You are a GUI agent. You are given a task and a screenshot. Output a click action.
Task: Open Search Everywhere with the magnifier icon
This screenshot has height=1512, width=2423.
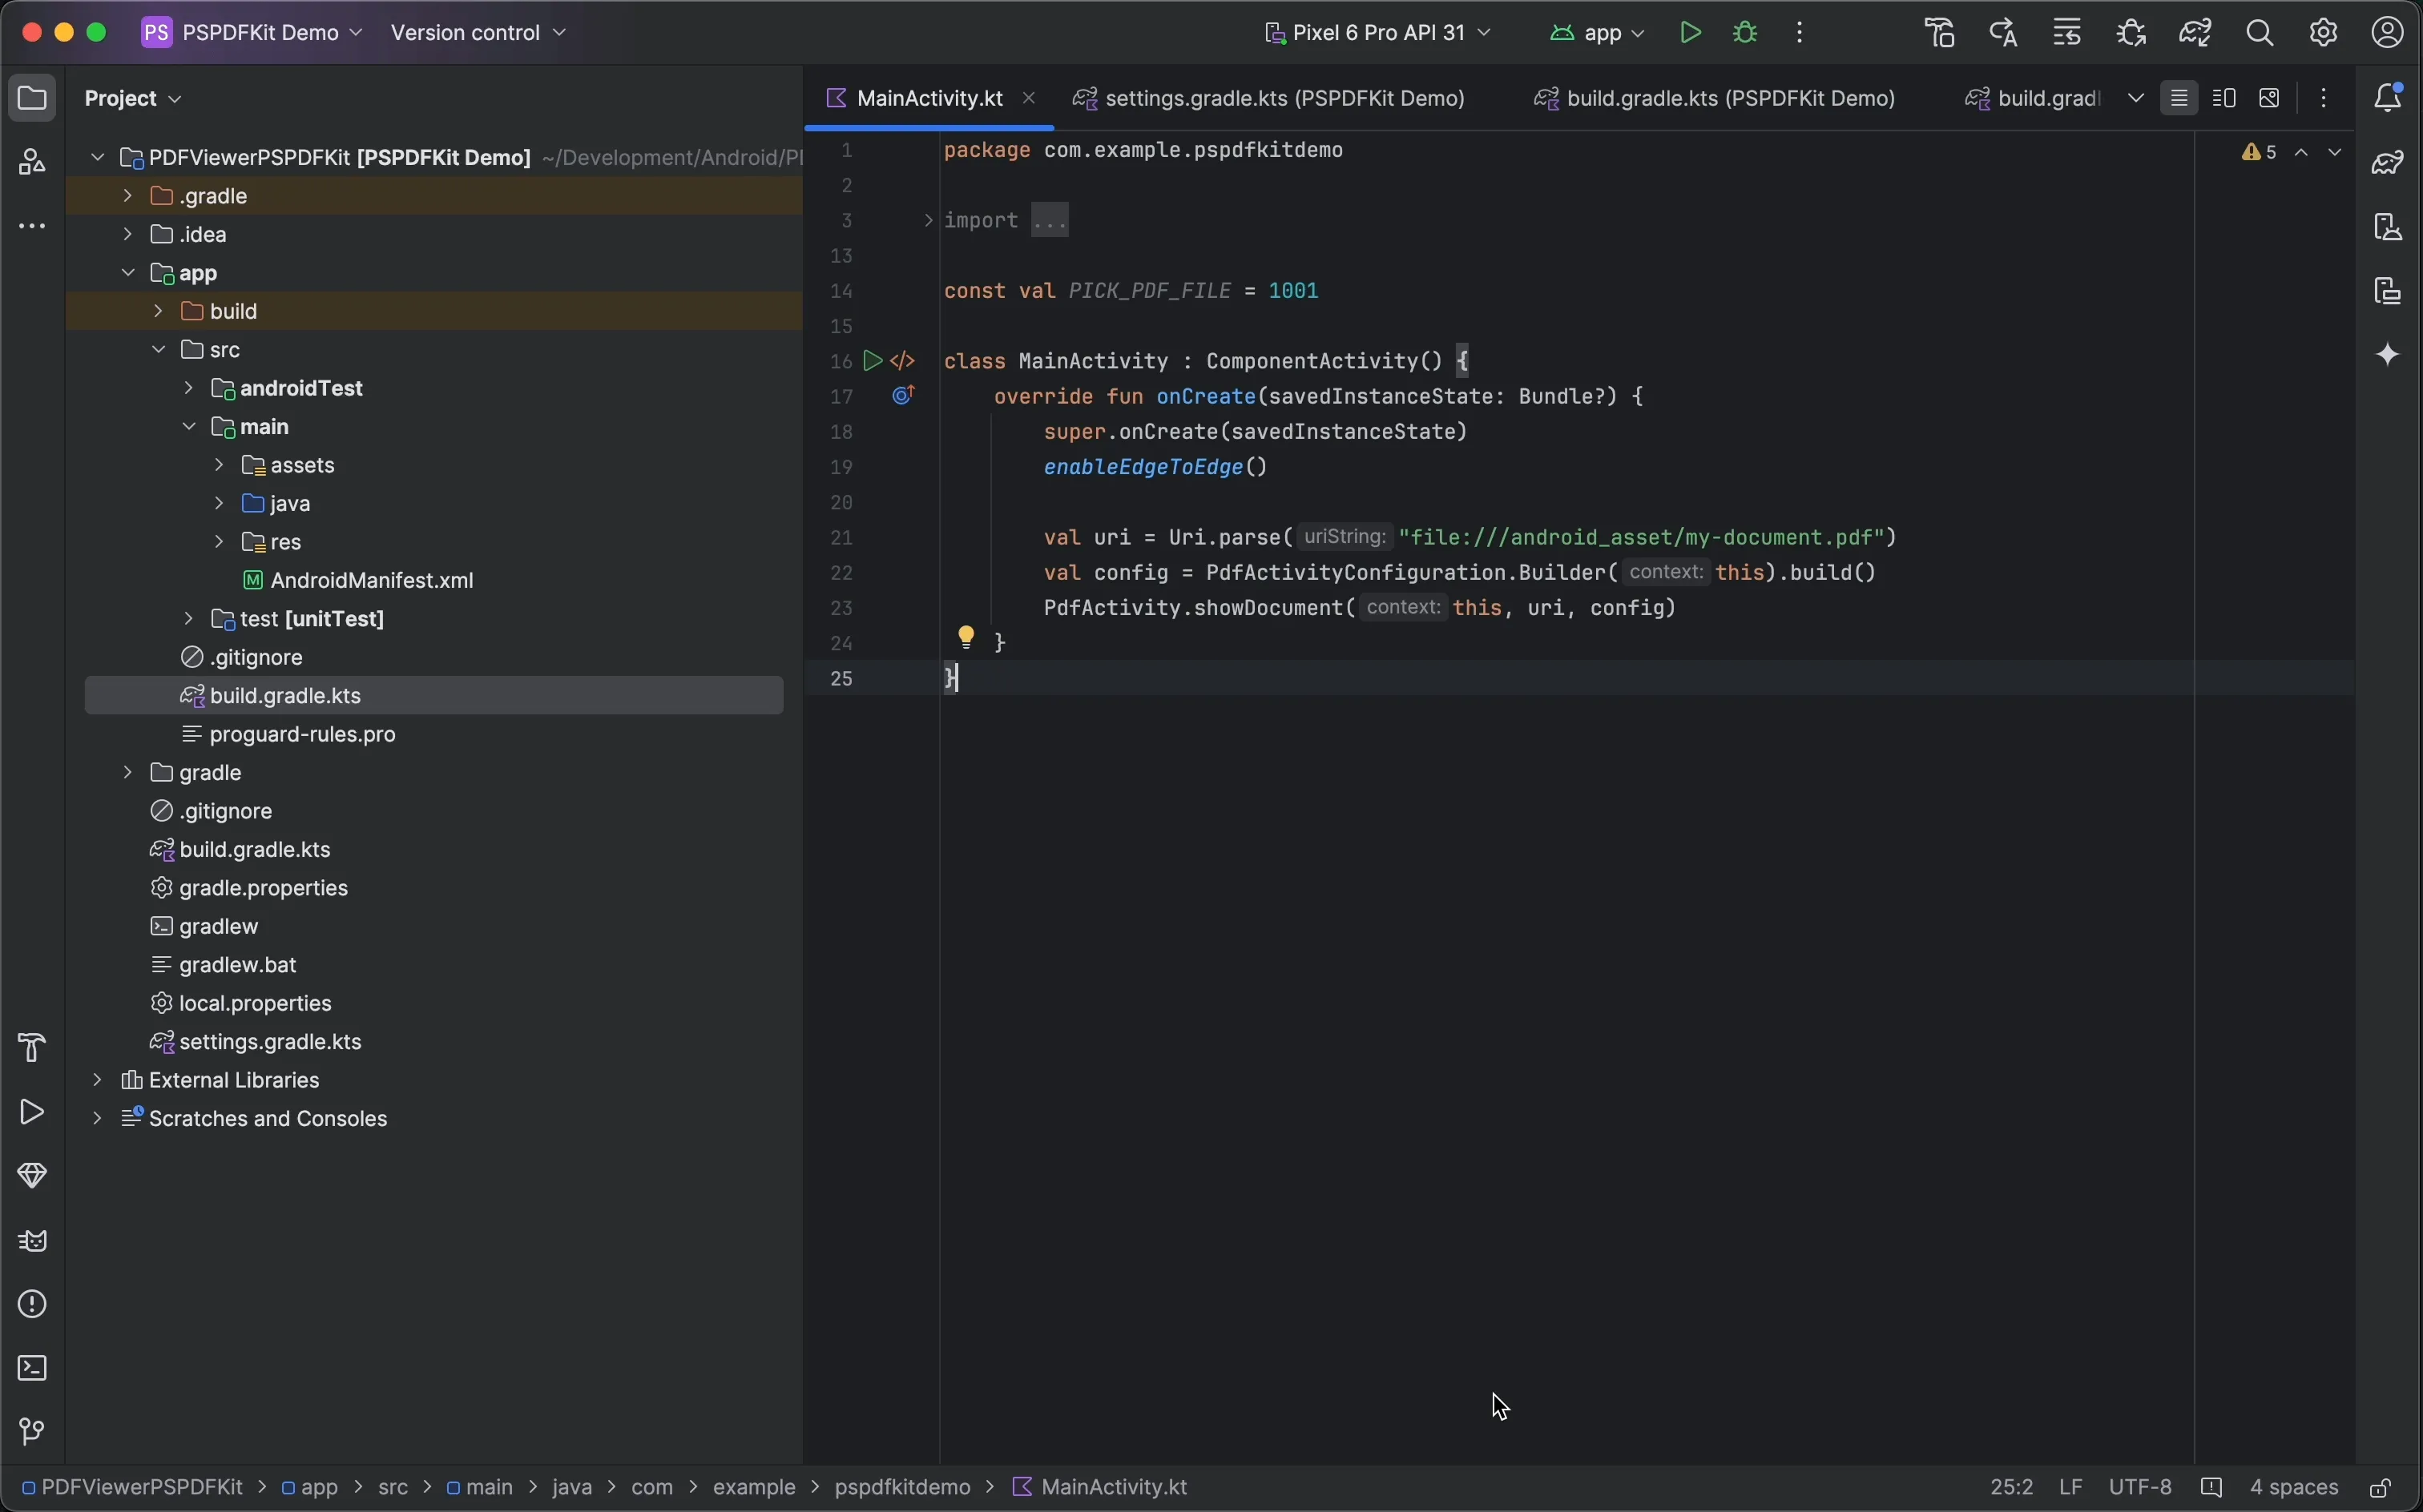2260,32
